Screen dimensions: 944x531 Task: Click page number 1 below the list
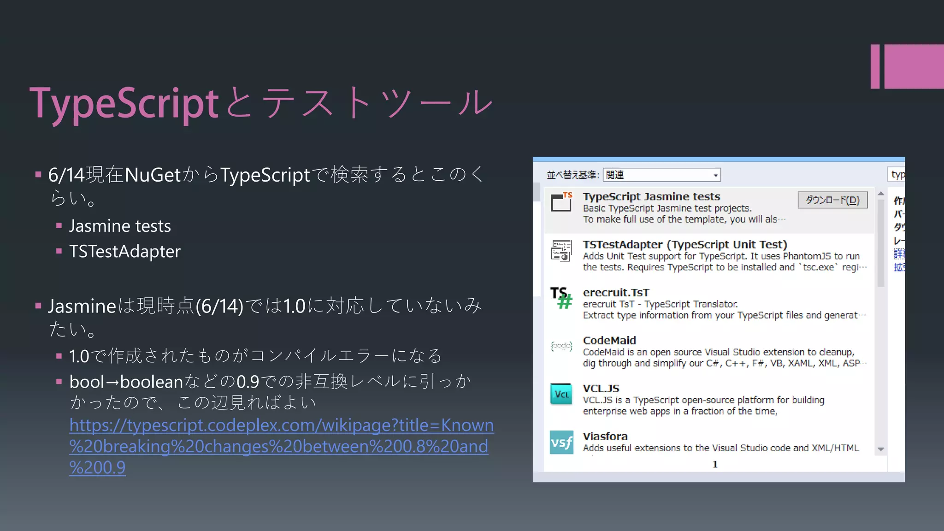click(715, 464)
